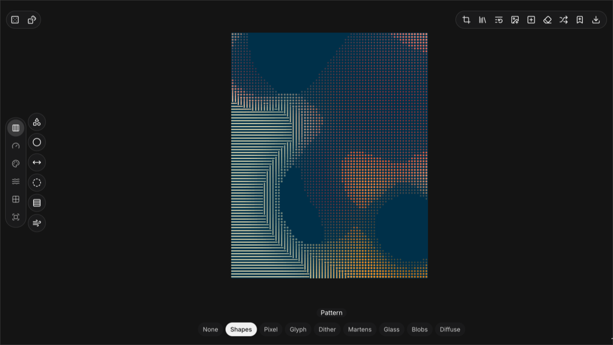Viewport: 613px width, 345px height.
Task: Click the Pattern label
Action: [x=332, y=313]
